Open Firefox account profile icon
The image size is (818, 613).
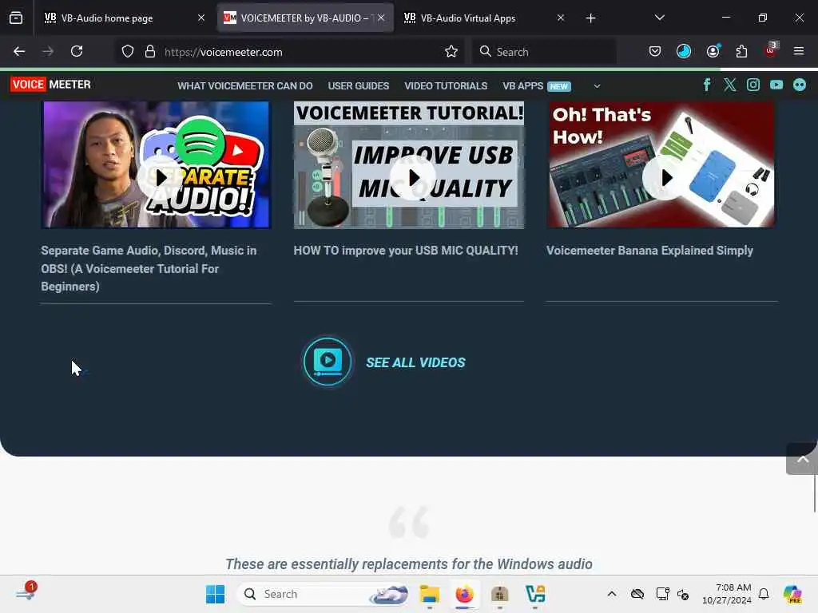click(x=713, y=51)
